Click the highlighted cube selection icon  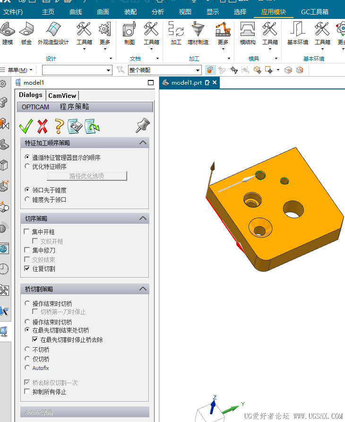pyautogui.click(x=210, y=70)
